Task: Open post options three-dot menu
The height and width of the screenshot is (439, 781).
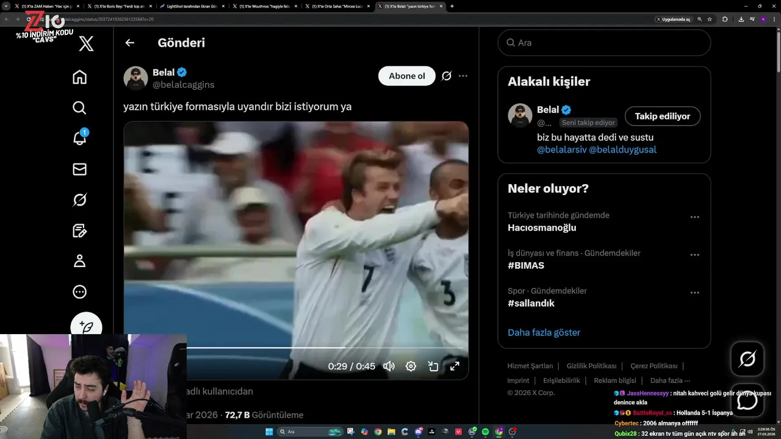Action: [x=463, y=76]
